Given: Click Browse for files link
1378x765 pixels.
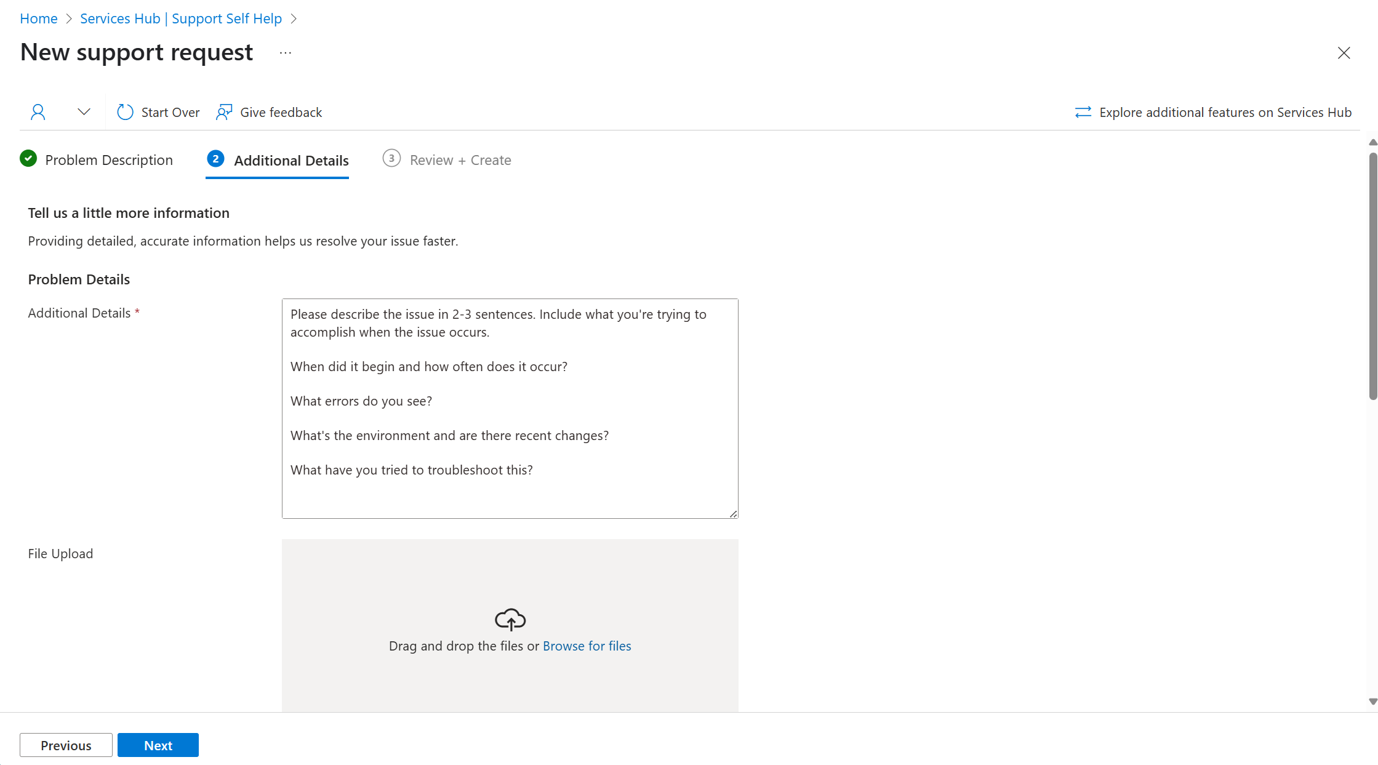Looking at the screenshot, I should click(x=587, y=646).
